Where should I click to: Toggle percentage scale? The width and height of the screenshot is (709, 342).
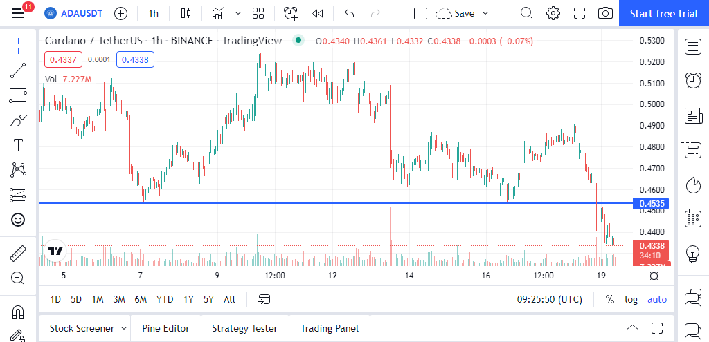tap(609, 299)
